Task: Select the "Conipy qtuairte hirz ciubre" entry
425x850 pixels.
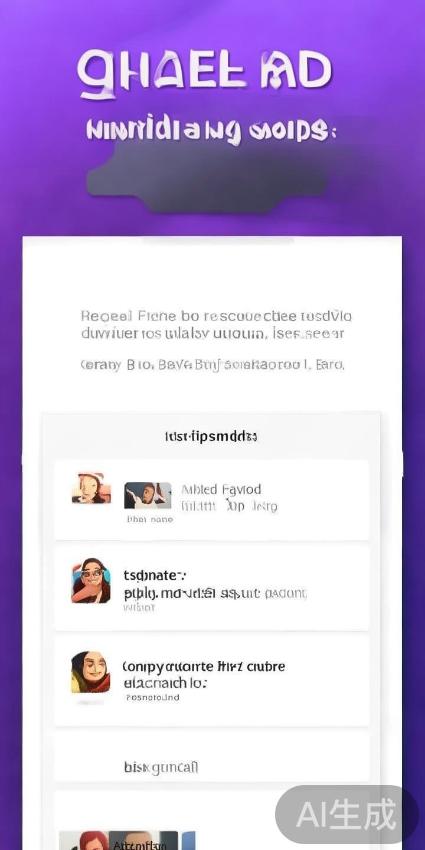Action: (211, 681)
